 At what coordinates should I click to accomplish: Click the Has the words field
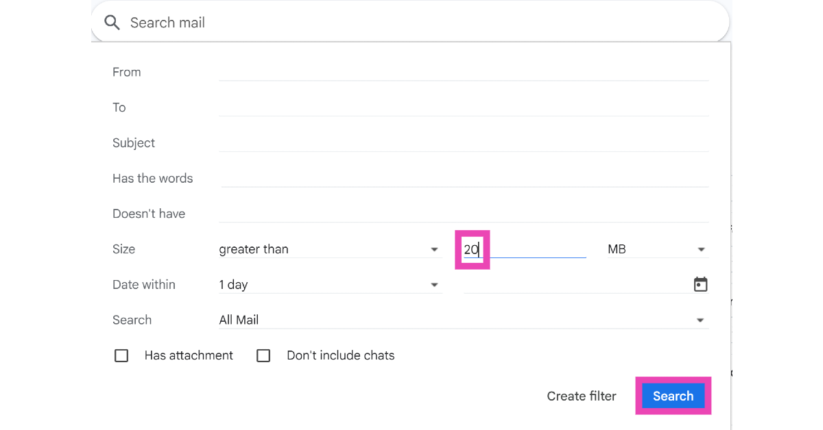(464, 178)
